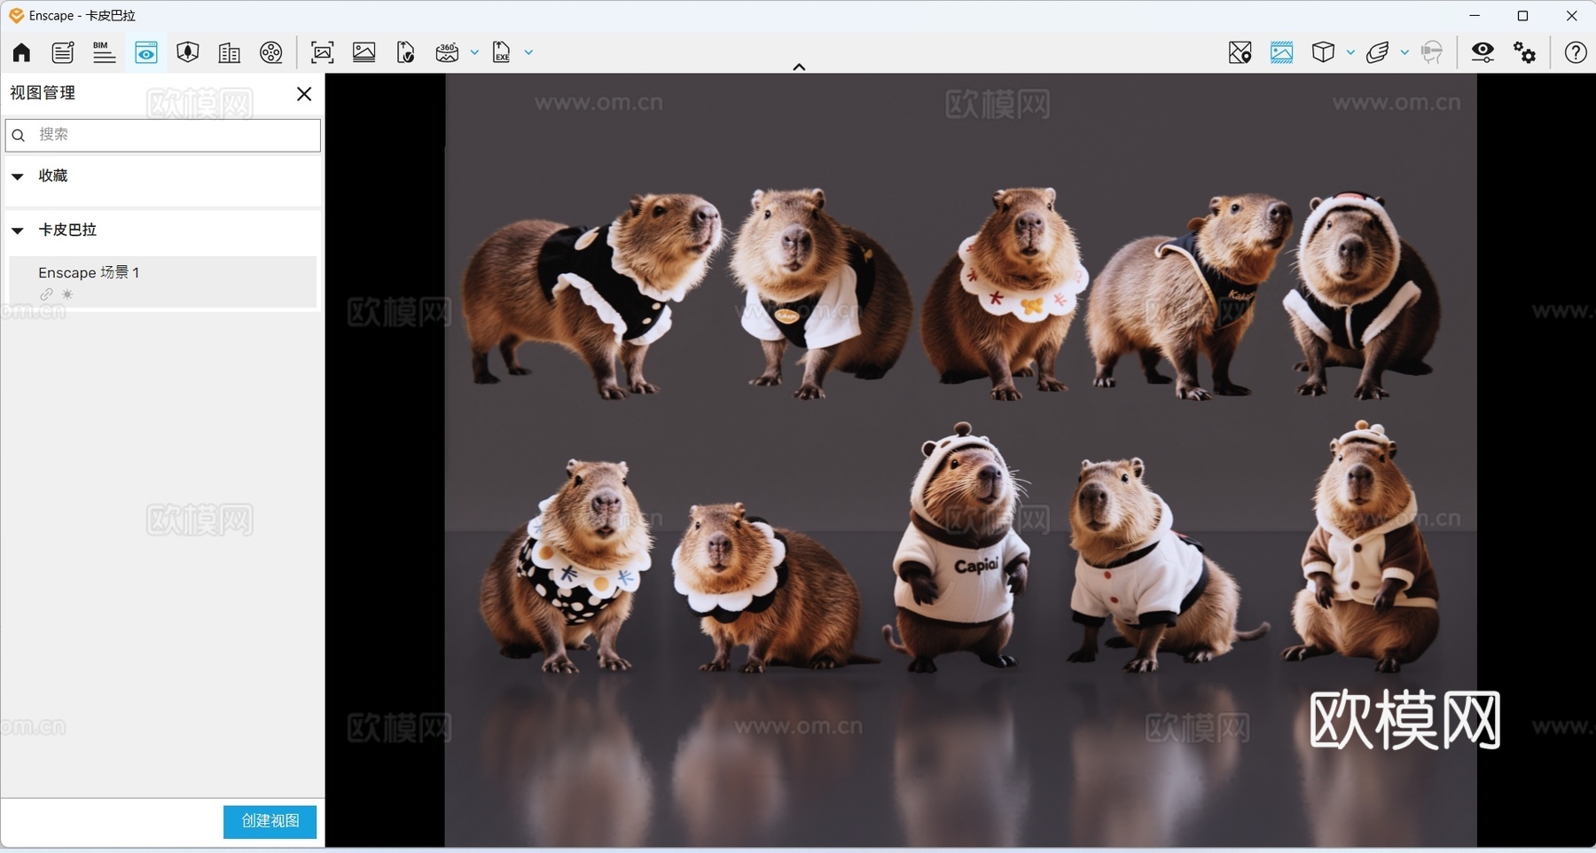Click the batch rendering image icon

364,52
